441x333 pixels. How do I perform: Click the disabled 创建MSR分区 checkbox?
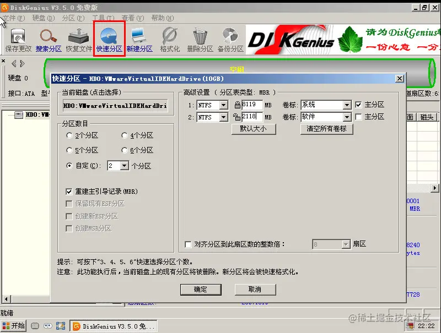(x=69, y=228)
